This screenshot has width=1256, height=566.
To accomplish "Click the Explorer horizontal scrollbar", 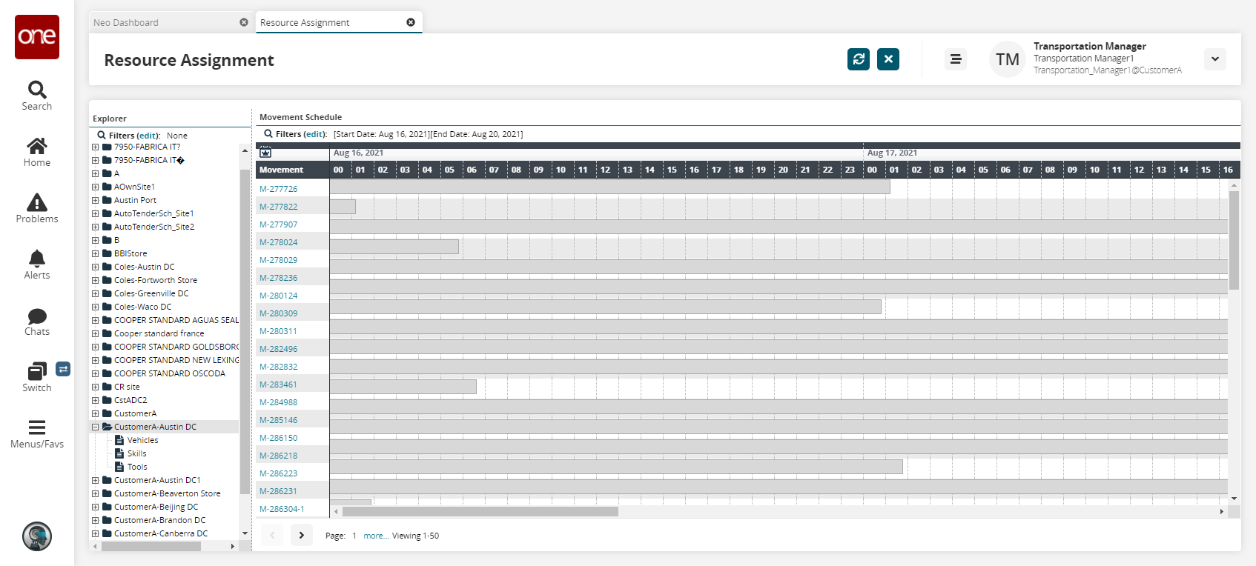I will coord(151,547).
